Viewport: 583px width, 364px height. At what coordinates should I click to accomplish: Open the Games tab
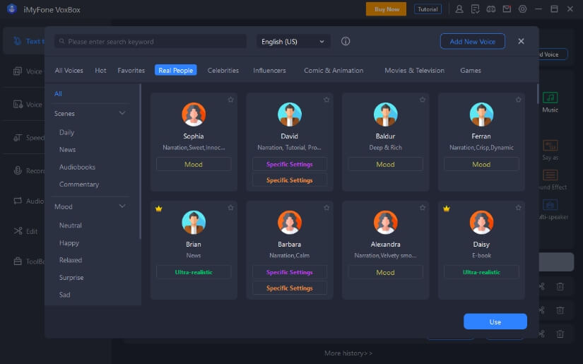click(471, 70)
